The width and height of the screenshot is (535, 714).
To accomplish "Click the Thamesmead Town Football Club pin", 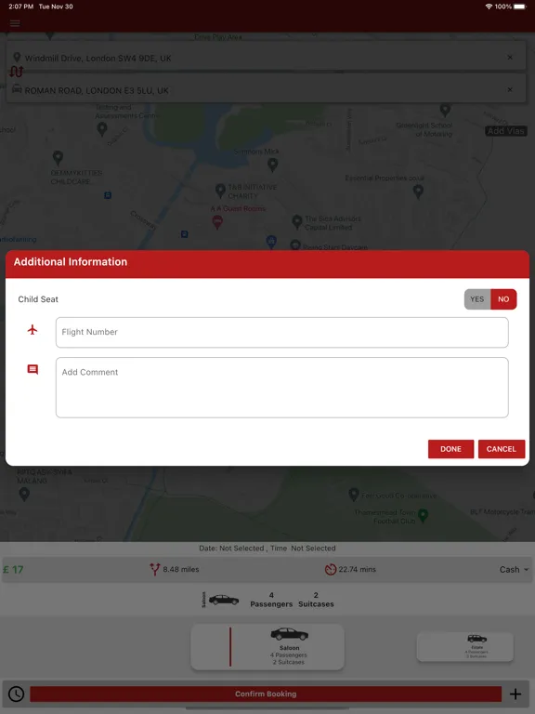I will coord(424,515).
